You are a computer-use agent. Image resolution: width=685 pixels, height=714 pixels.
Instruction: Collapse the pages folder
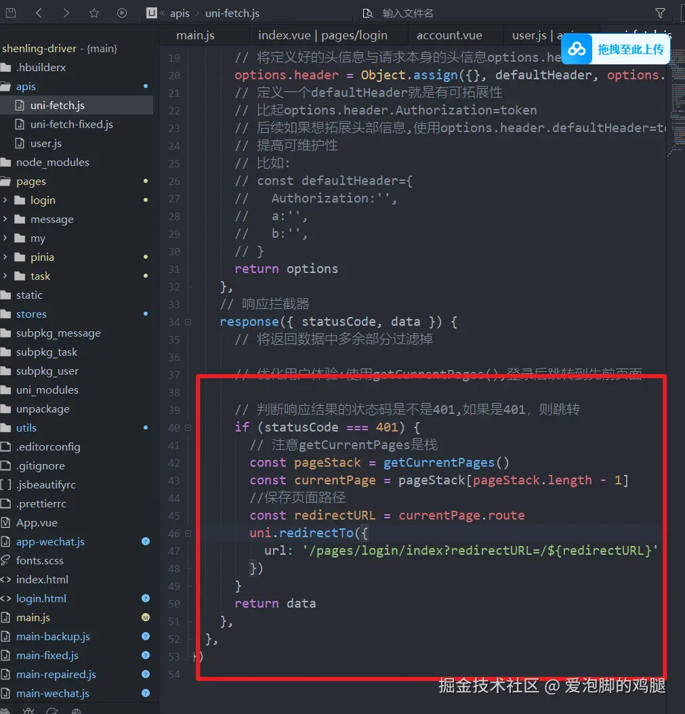[31, 182]
